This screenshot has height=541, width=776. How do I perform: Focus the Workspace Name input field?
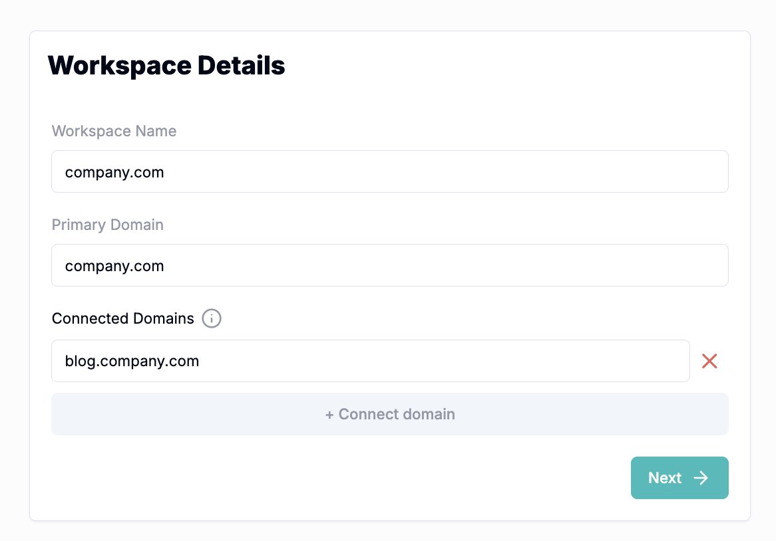point(389,171)
